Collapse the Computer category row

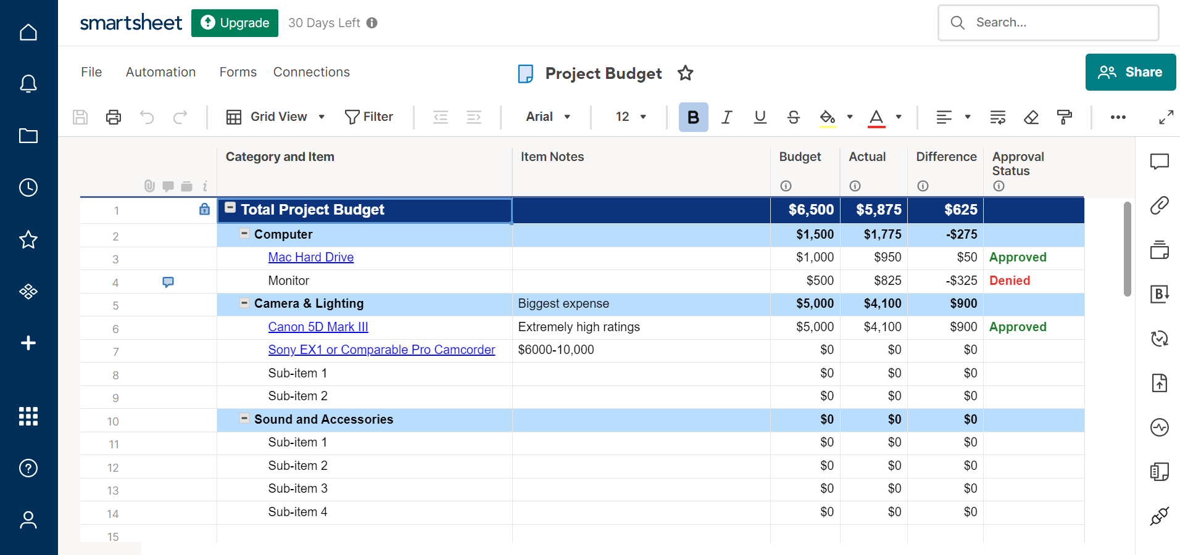(243, 234)
